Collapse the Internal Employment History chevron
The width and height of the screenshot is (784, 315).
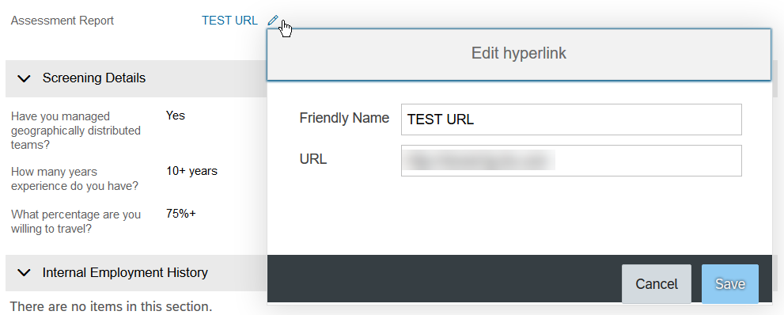[24, 272]
